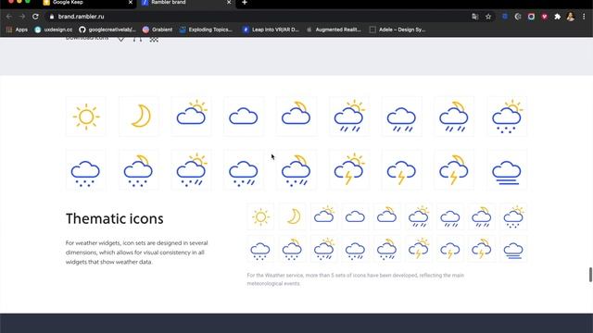This screenshot has width=593, height=333.
Task: Pick the small moon thunderstorm cloud icon
Action: [x=482, y=249]
